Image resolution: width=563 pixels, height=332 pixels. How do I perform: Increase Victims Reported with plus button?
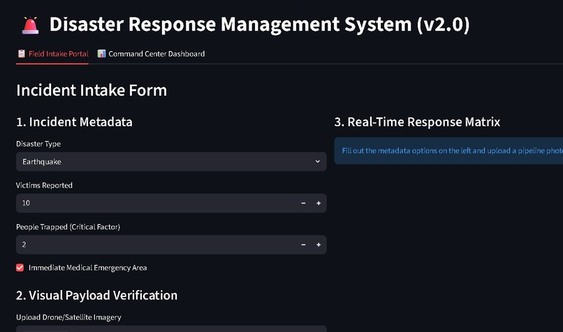click(319, 203)
